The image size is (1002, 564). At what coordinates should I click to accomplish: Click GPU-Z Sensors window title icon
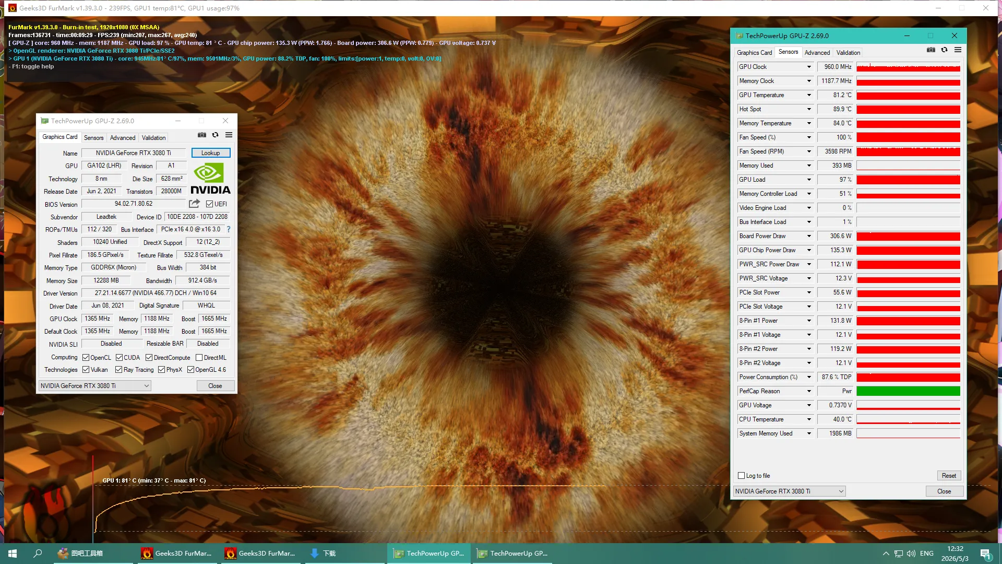739,36
